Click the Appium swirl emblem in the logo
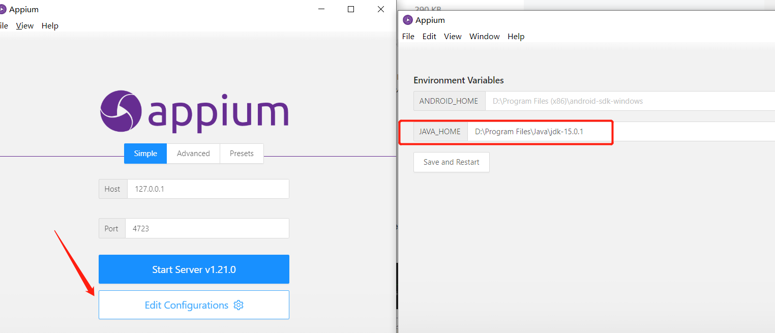The height and width of the screenshot is (333, 775). click(x=121, y=111)
